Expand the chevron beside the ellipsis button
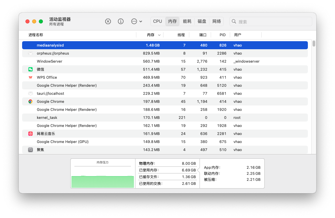This screenshot has width=335, height=218. [x=141, y=21]
